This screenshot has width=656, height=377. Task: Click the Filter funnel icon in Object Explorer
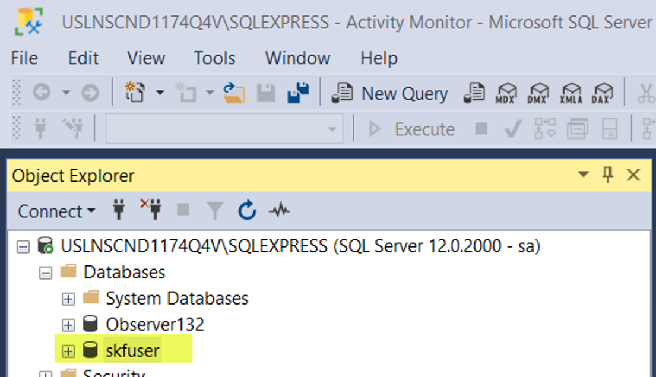215,211
